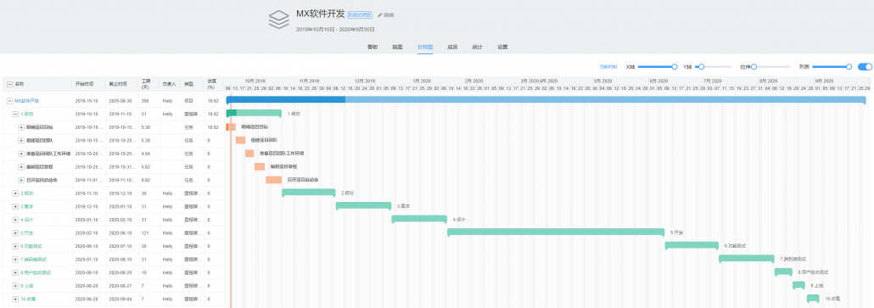Viewport: 874px width, 308px height.
Task: Switch to the 看板 tab
Action: pos(373,47)
